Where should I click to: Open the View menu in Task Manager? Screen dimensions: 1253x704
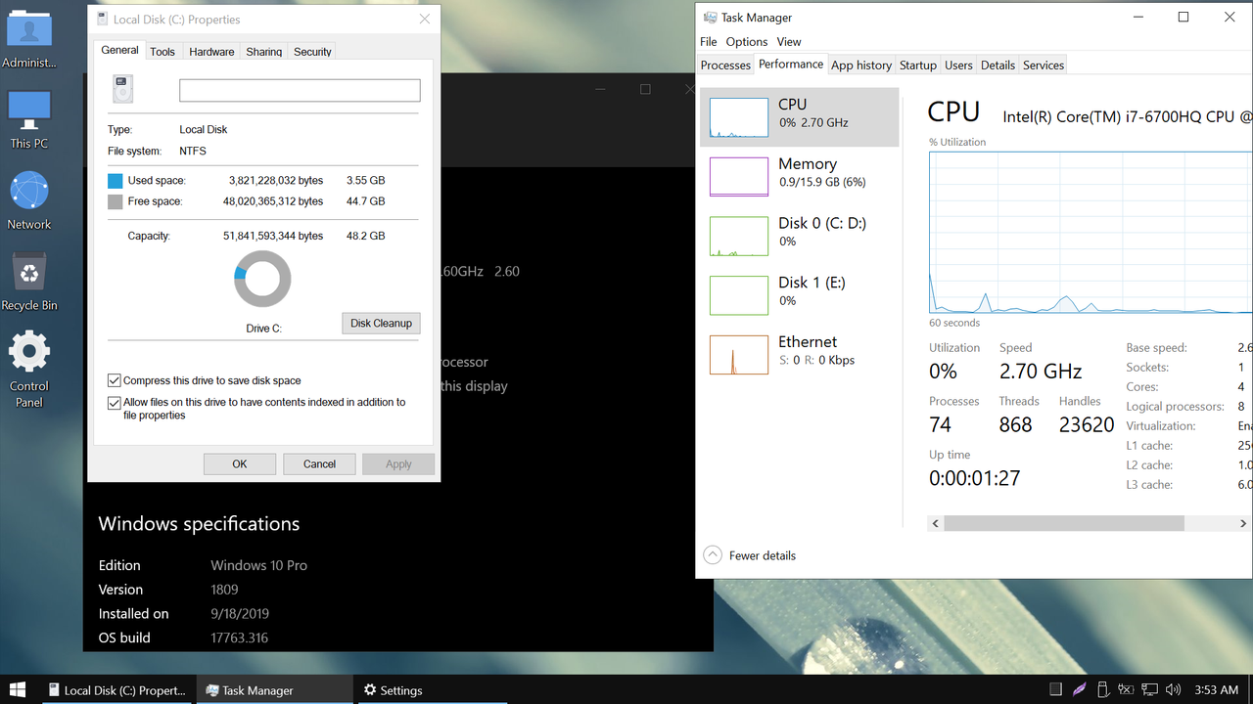coord(789,42)
